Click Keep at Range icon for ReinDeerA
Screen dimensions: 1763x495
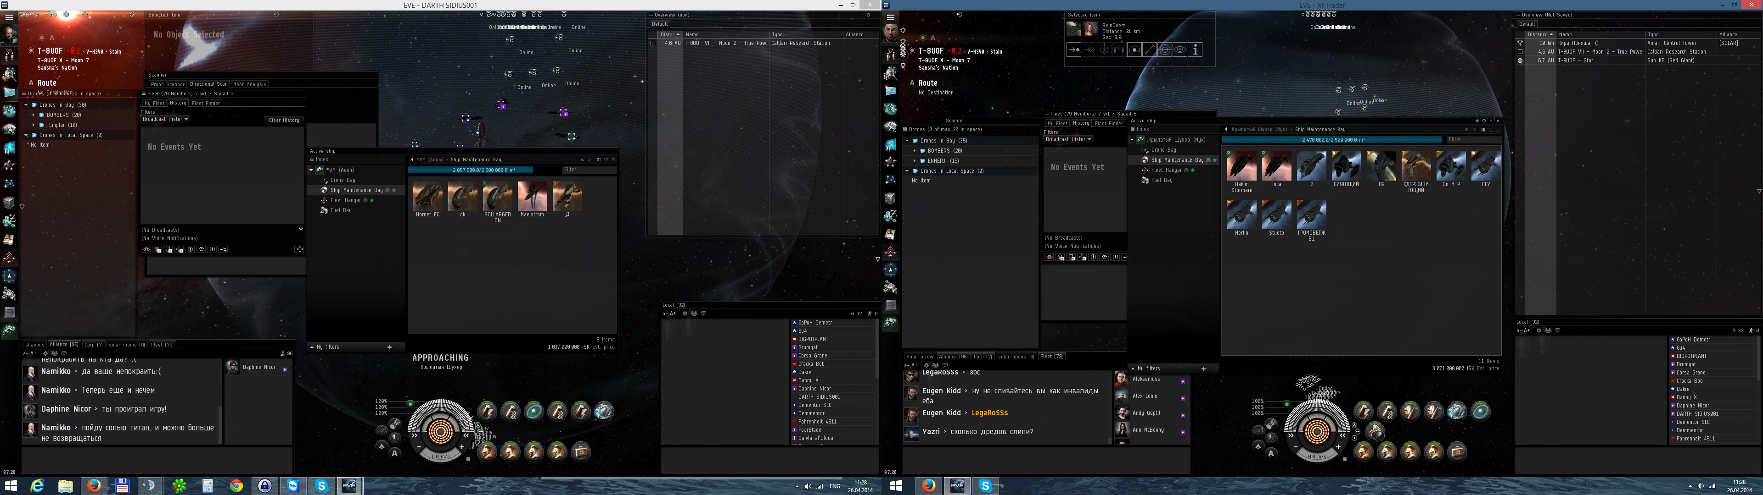click(1149, 50)
